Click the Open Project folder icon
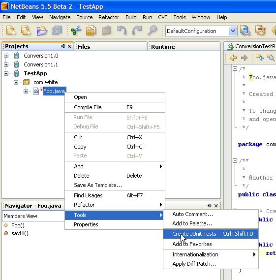The image size is (276, 280). [42, 31]
